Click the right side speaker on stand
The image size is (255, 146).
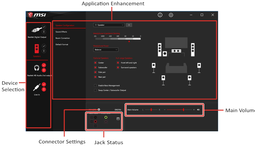[199, 68]
